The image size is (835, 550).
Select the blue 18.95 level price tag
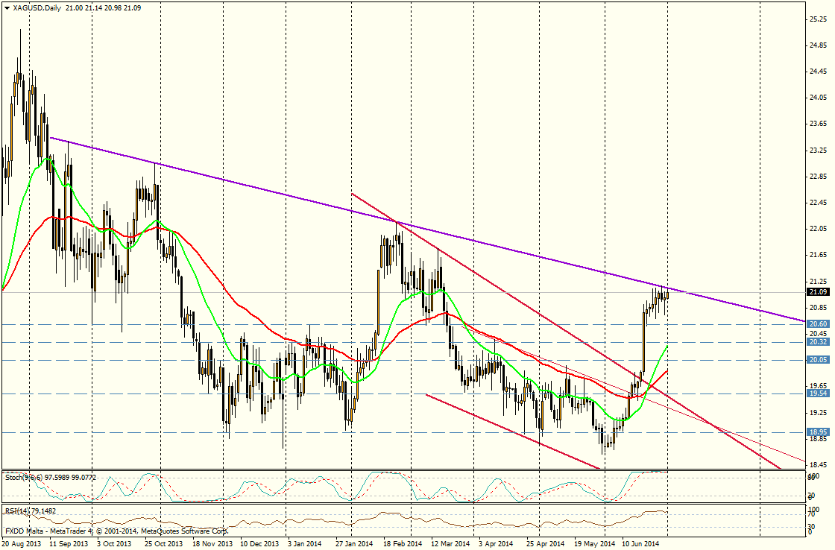pyautogui.click(x=818, y=432)
